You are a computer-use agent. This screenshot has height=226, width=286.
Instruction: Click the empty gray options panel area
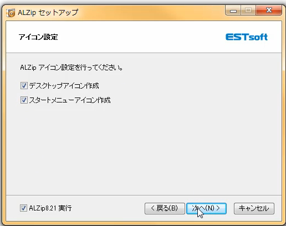pyautogui.click(x=144, y=148)
